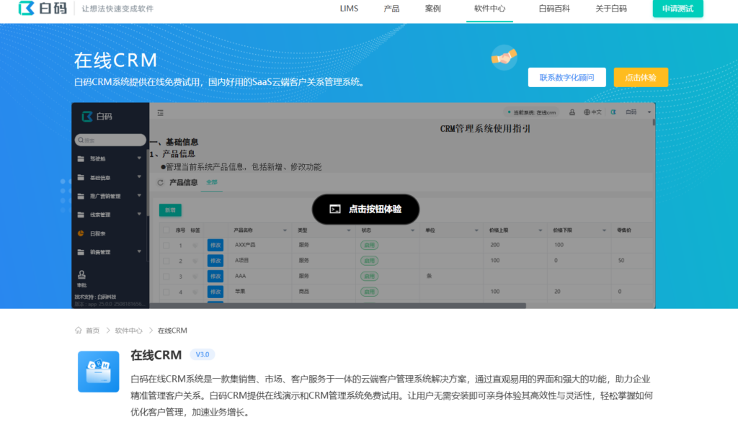Image resolution: width=738 pixels, height=422 pixels.
Task: Select the 审批 icon at sidebar bottom
Action: tap(81, 275)
